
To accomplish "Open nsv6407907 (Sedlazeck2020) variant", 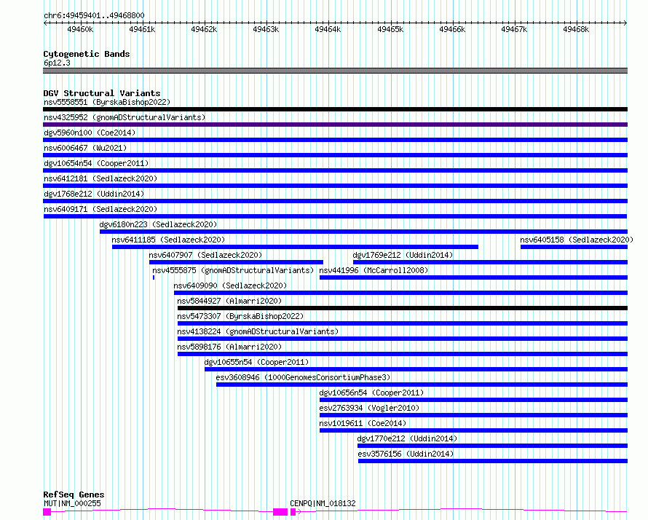I will point(205,255).
